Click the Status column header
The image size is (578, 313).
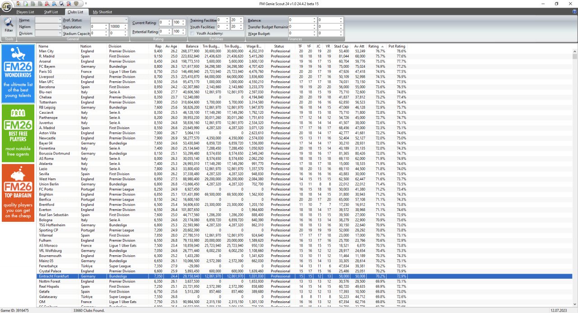click(280, 46)
